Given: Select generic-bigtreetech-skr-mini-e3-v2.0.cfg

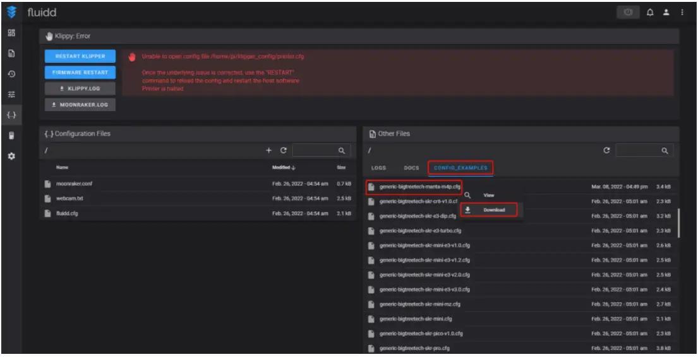Looking at the screenshot, I should click(521, 275).
